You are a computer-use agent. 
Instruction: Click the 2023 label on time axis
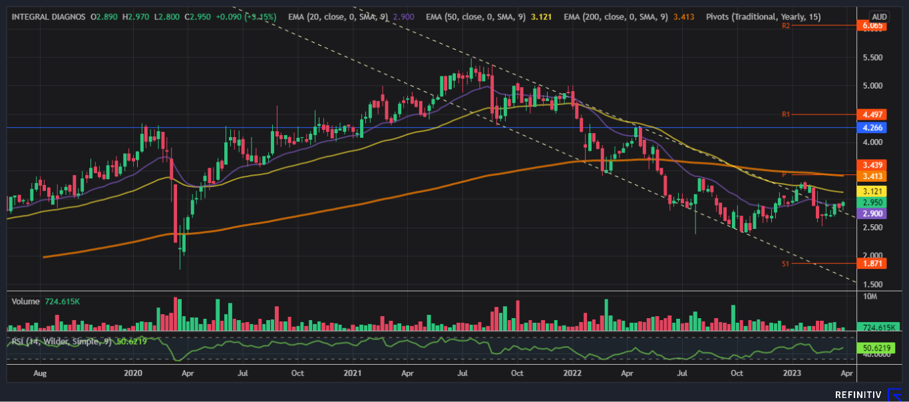point(790,373)
